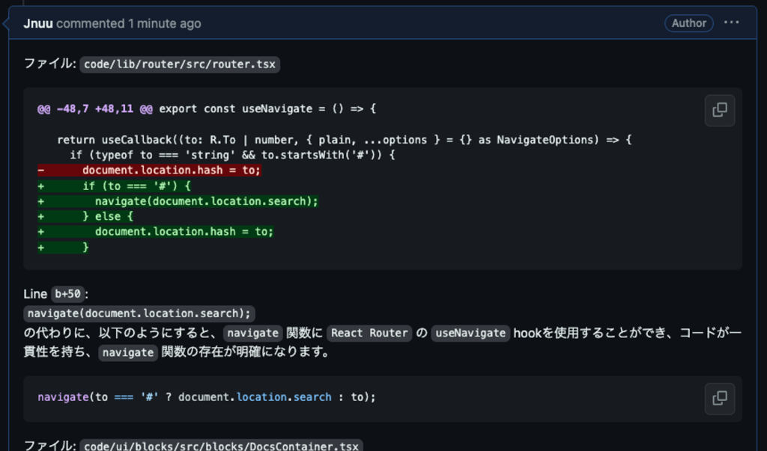This screenshot has height=451, width=767.
Task: Click the 'React Router' inline code tag
Action: [x=369, y=333]
